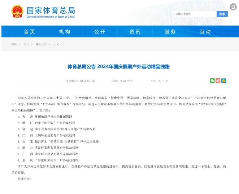Click the closing line 特此公告

(25, 179)
